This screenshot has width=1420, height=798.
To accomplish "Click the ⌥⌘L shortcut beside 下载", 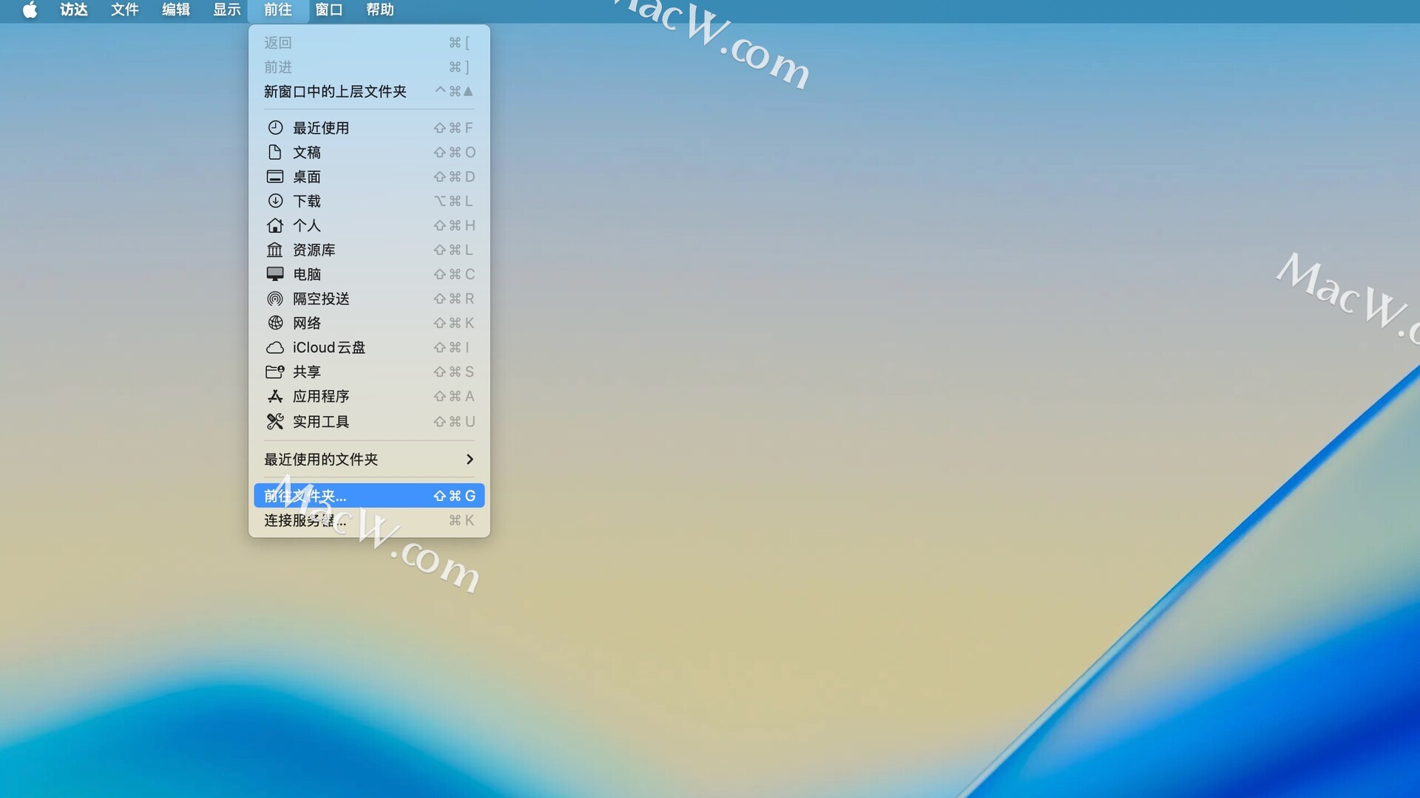I will tap(453, 201).
